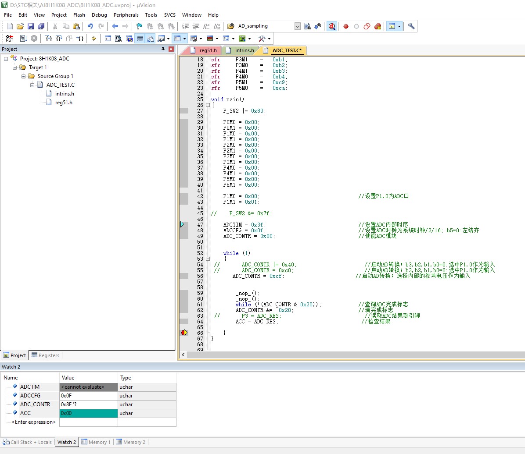
Task: Open the Peripherals menu
Action: tap(126, 15)
